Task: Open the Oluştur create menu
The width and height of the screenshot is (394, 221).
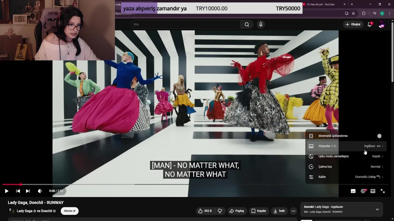Action: [x=353, y=24]
